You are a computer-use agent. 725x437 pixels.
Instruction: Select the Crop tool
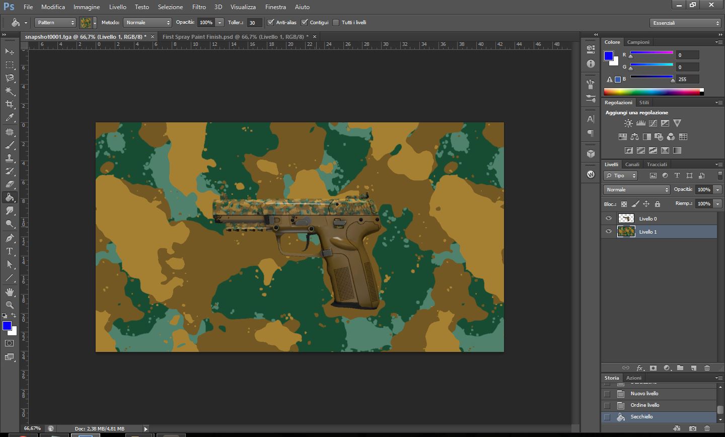point(10,104)
